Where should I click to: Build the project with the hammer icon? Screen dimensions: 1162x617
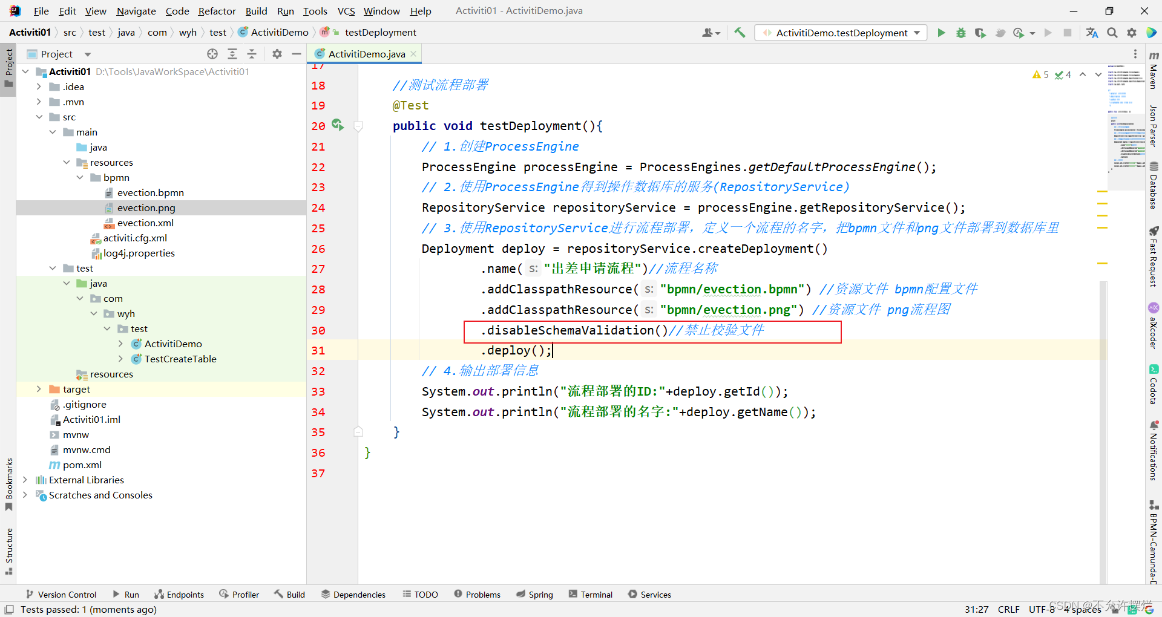(740, 33)
